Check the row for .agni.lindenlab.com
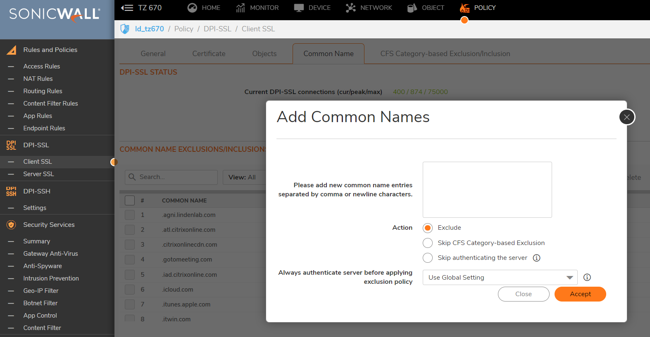Image resolution: width=650 pixels, height=337 pixels. 130,215
